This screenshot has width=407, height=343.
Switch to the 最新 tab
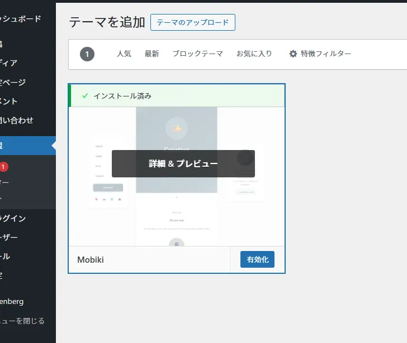(x=152, y=54)
